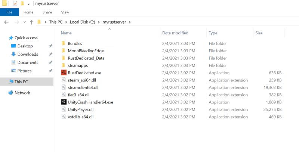
Task: Open Customize Quick Access Toolbar dropdown
Action: coord(29,4)
